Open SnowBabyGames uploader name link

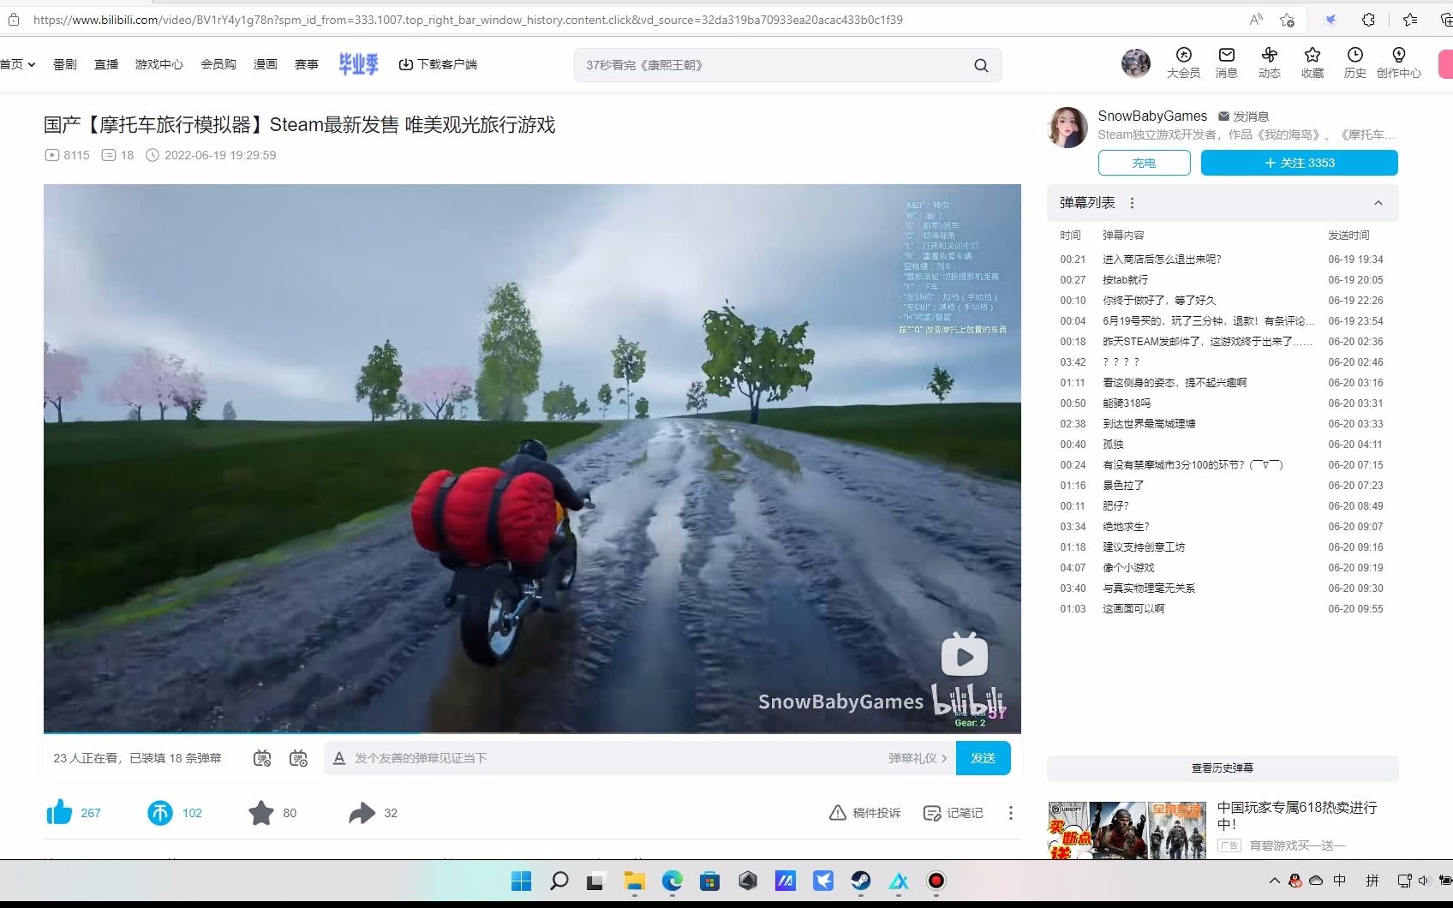(x=1152, y=116)
